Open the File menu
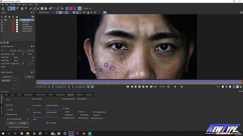The image size is (243, 136). tap(2, 5)
